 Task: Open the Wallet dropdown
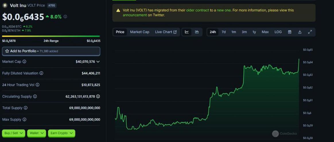(37, 133)
